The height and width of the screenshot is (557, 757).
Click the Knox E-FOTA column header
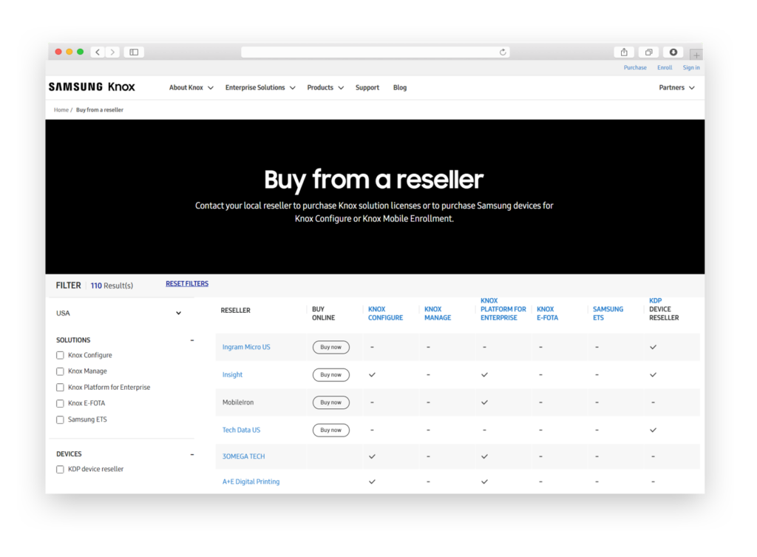click(547, 313)
